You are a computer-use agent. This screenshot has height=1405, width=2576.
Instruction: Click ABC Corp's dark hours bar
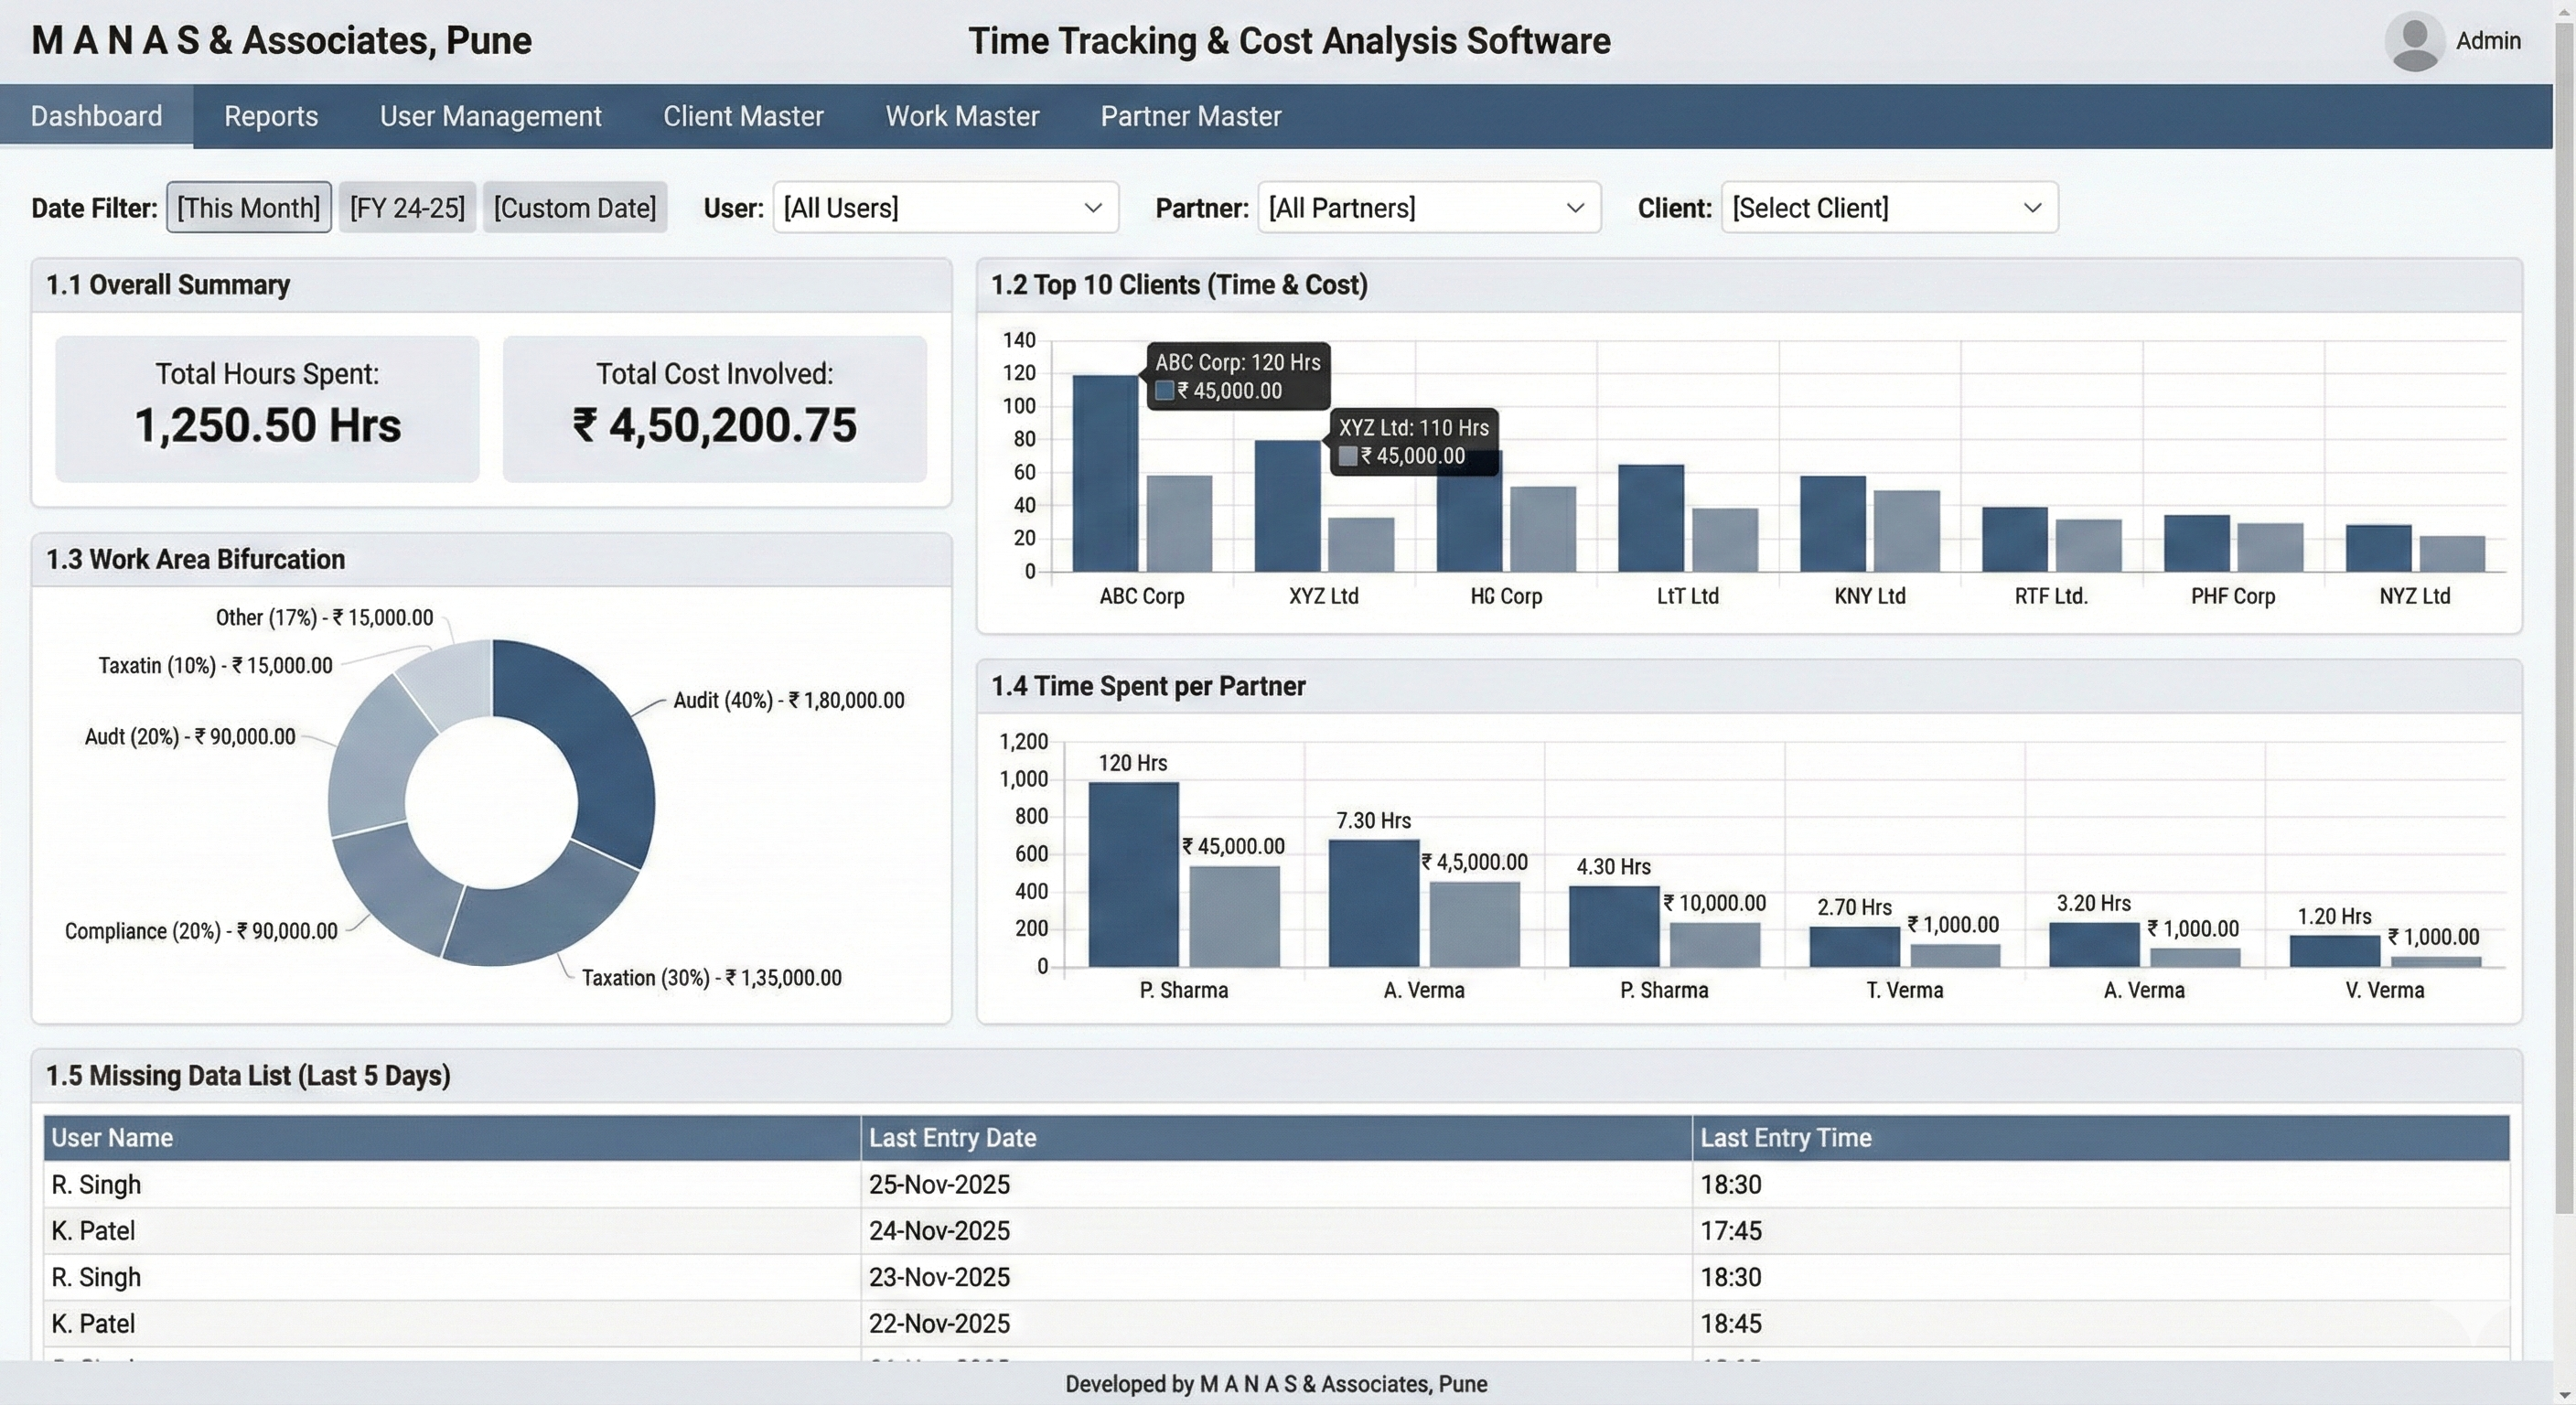[x=1104, y=475]
